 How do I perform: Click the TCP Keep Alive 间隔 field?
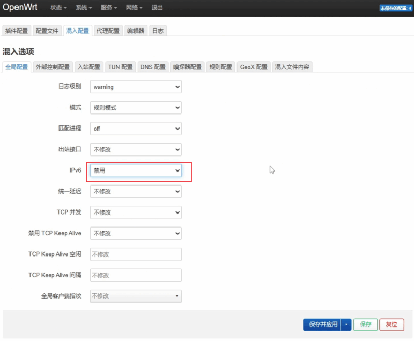pyautogui.click(x=136, y=275)
